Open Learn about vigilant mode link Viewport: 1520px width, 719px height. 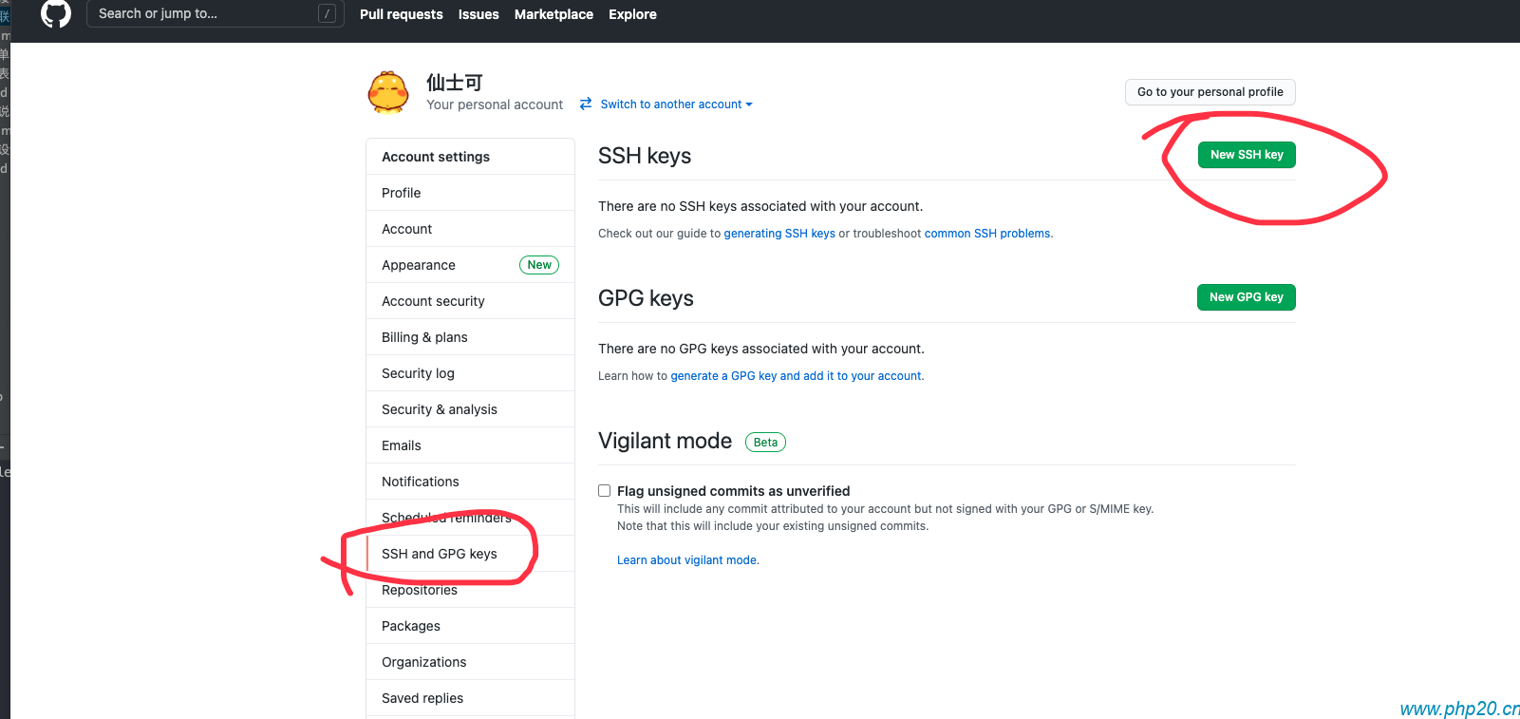[688, 560]
